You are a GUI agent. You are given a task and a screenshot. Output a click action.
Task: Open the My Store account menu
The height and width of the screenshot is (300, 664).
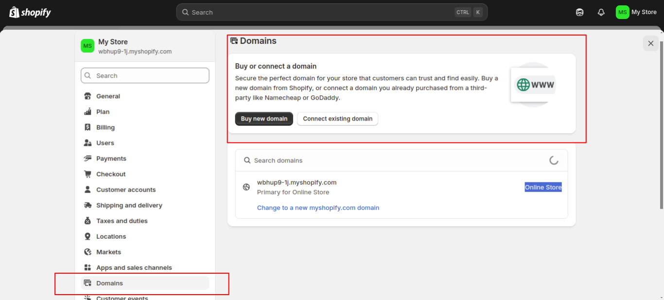pyautogui.click(x=636, y=12)
